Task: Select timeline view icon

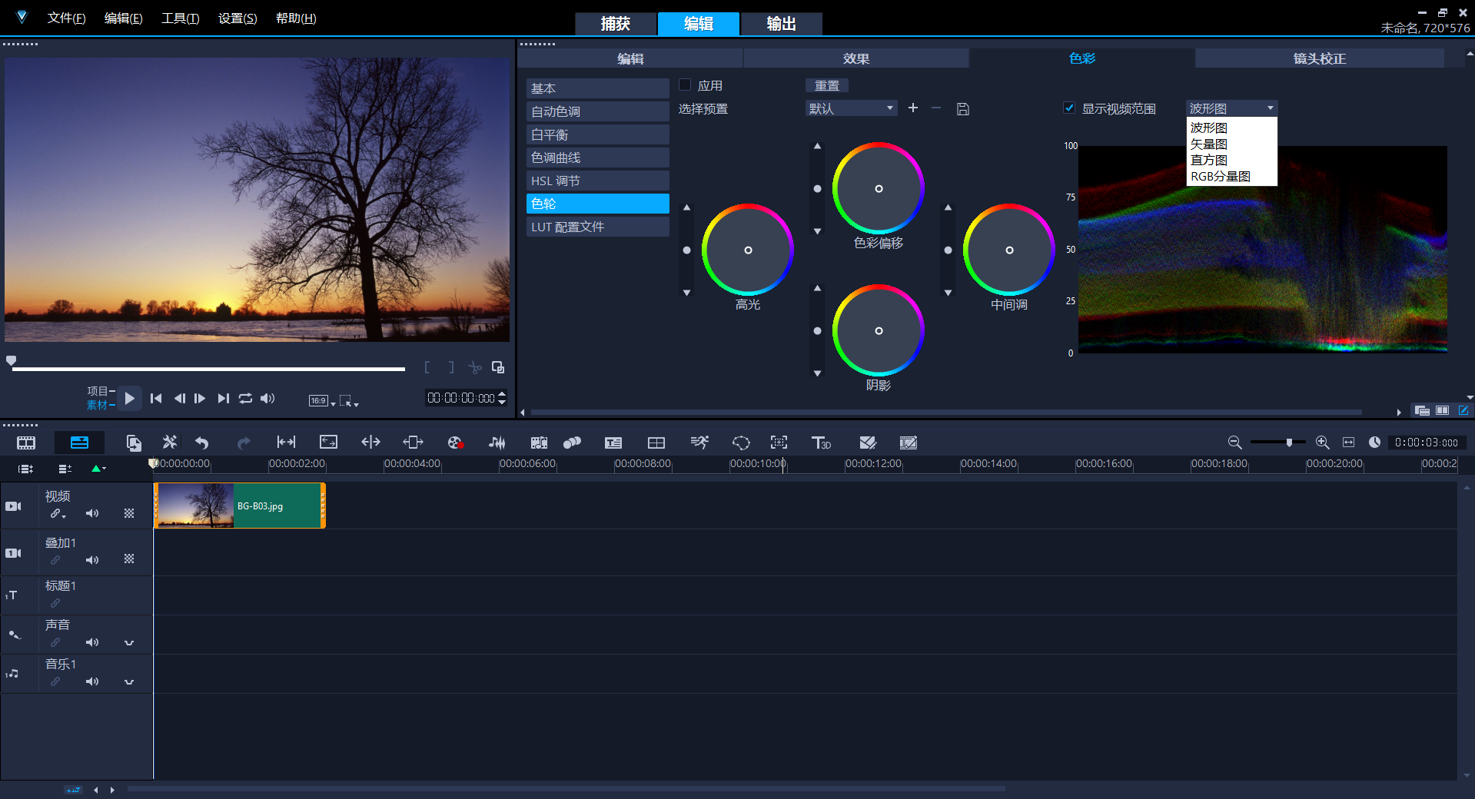Action: (x=79, y=443)
